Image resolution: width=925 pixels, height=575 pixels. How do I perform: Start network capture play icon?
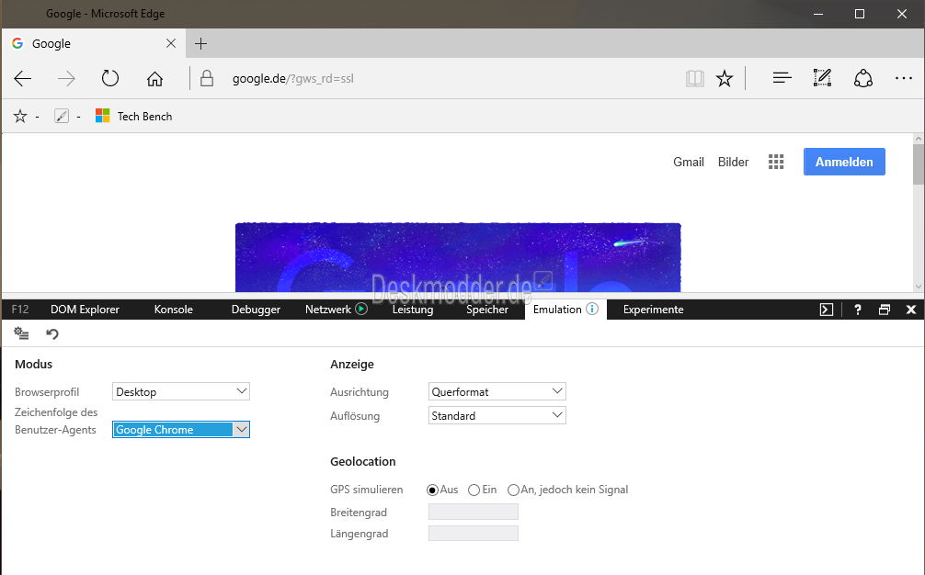click(x=361, y=309)
